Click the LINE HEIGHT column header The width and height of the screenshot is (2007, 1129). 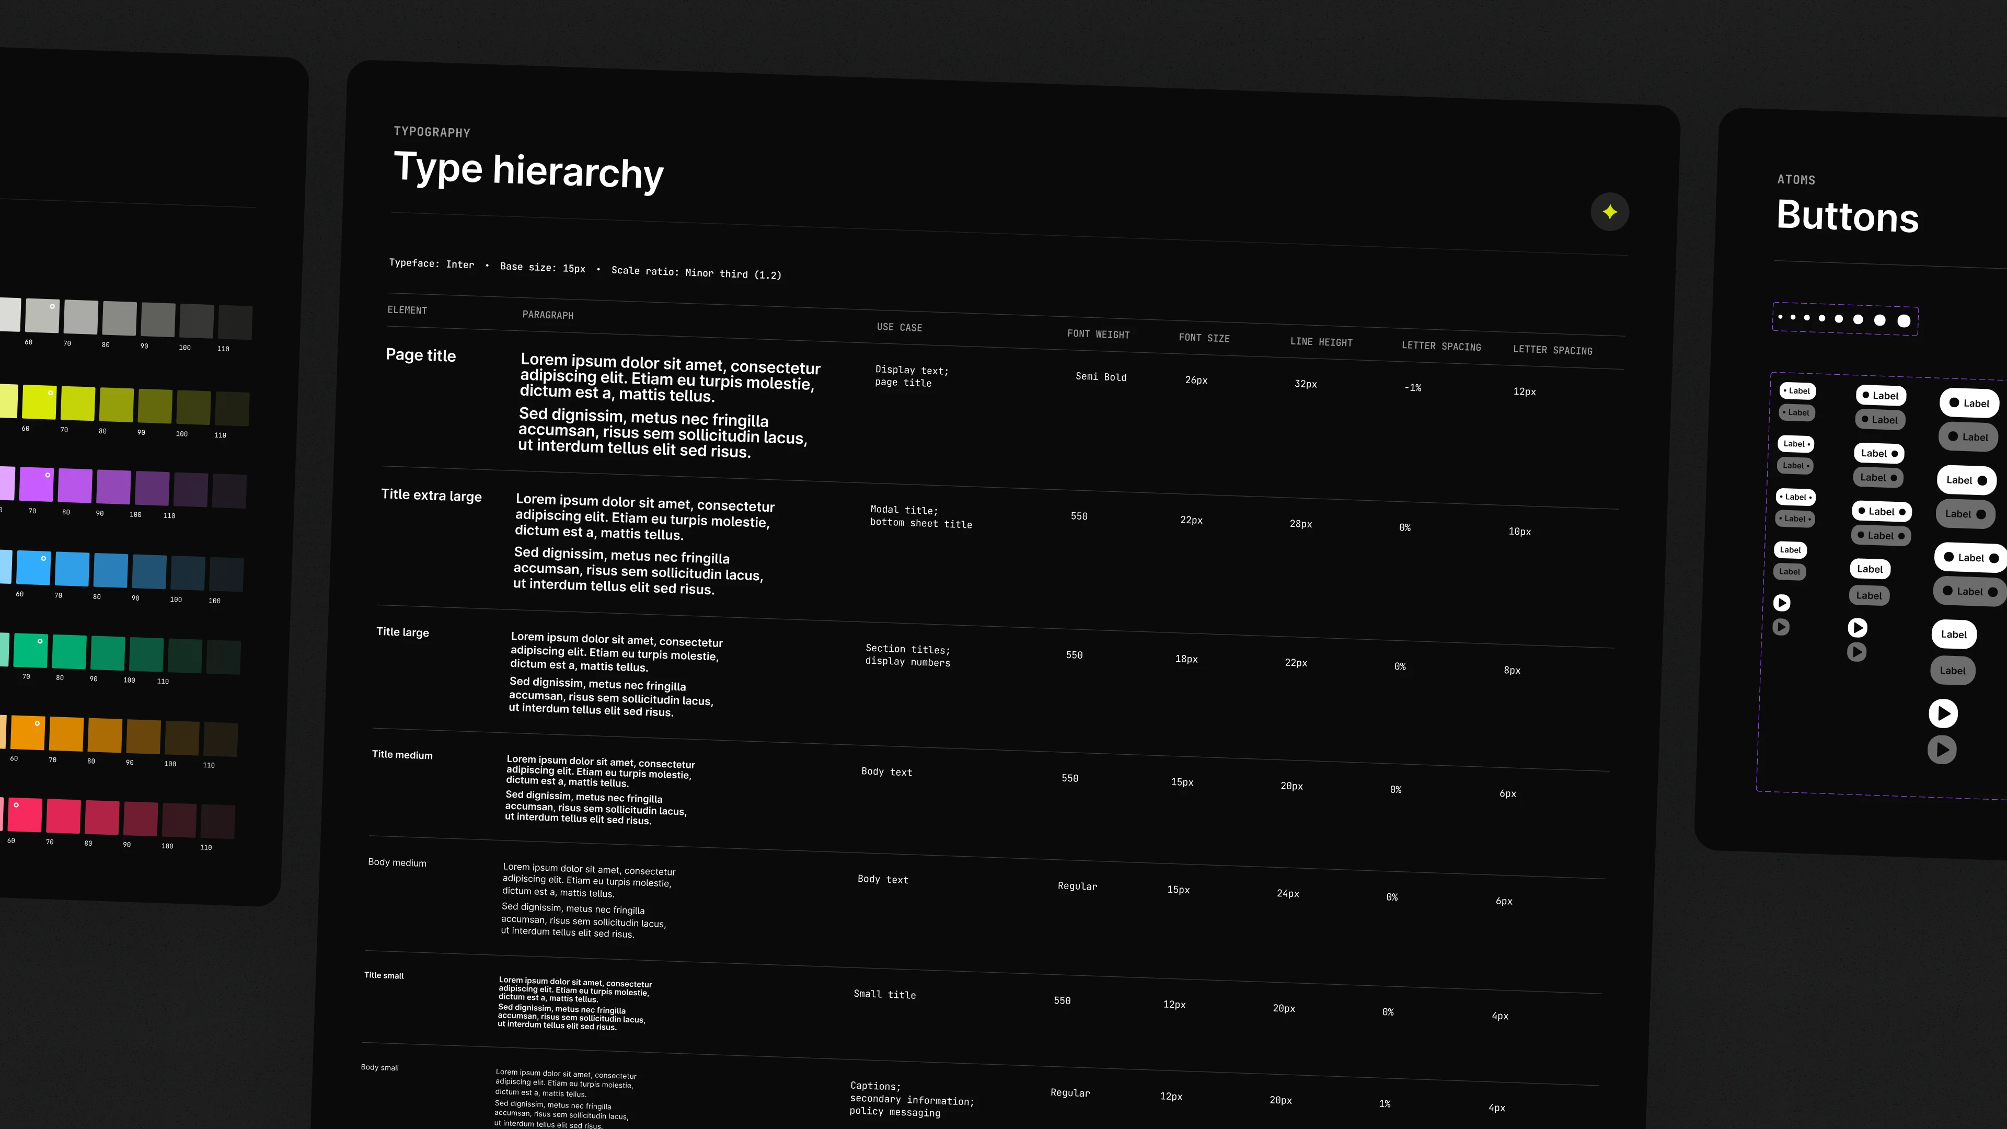click(x=1321, y=342)
